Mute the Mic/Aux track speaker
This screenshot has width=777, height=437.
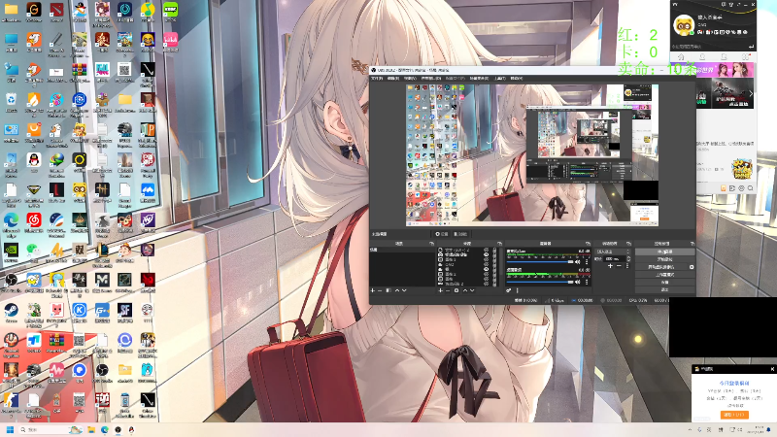tap(577, 262)
